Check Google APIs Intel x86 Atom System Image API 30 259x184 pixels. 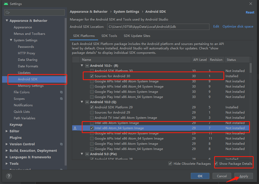tap(92, 81)
